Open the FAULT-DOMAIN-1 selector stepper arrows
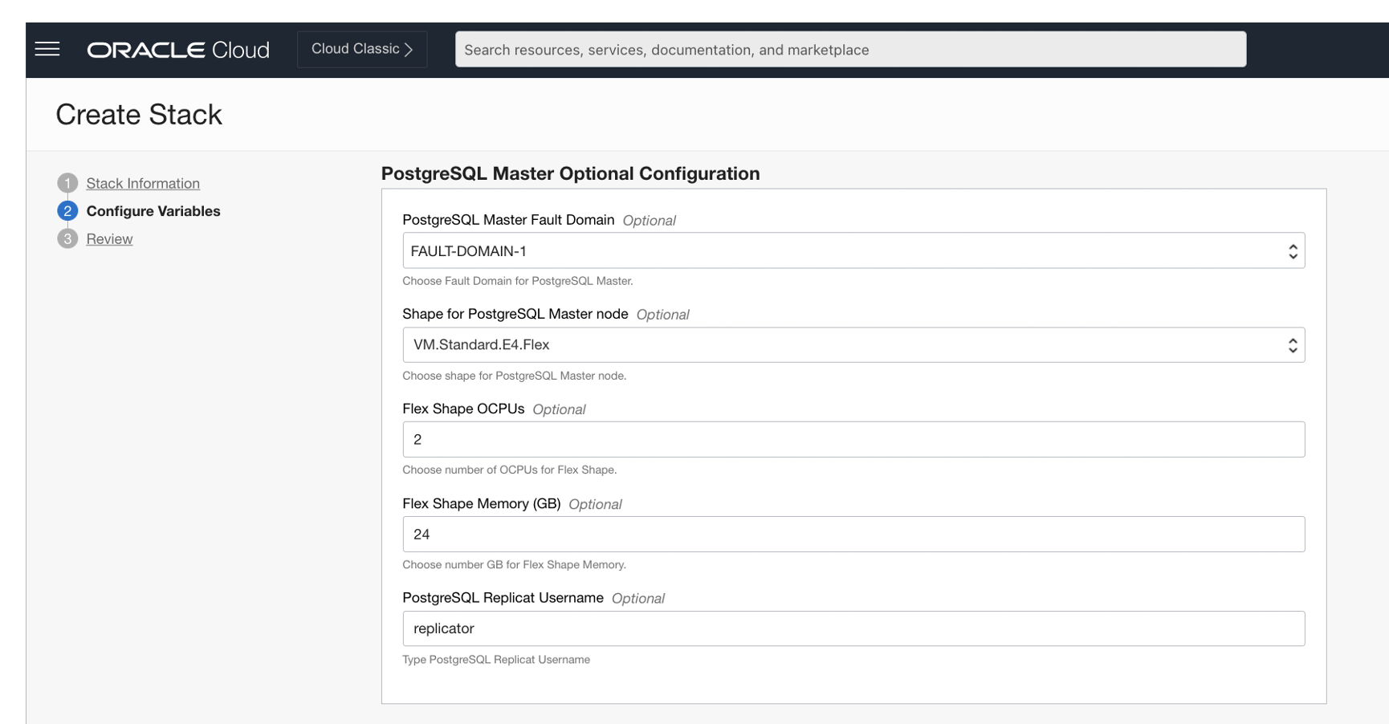Image resolution: width=1389 pixels, height=724 pixels. pyautogui.click(x=1293, y=250)
